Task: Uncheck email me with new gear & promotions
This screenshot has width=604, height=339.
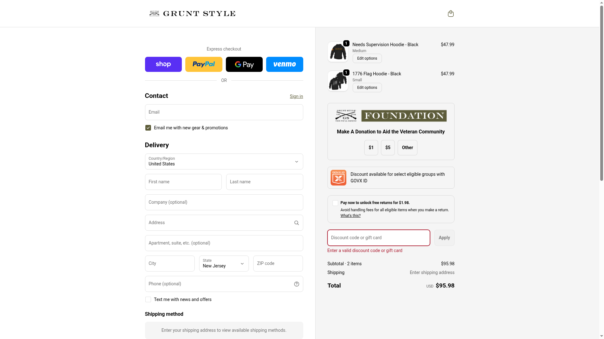Action: pos(148,128)
